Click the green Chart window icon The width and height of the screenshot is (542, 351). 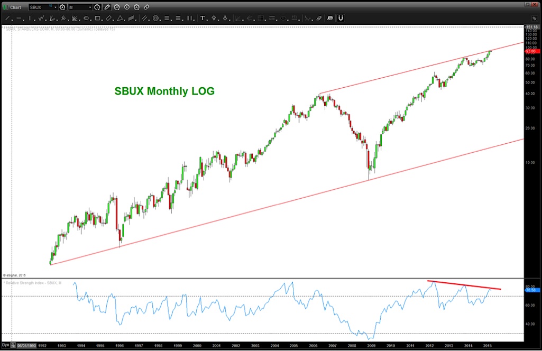(x=5, y=7)
